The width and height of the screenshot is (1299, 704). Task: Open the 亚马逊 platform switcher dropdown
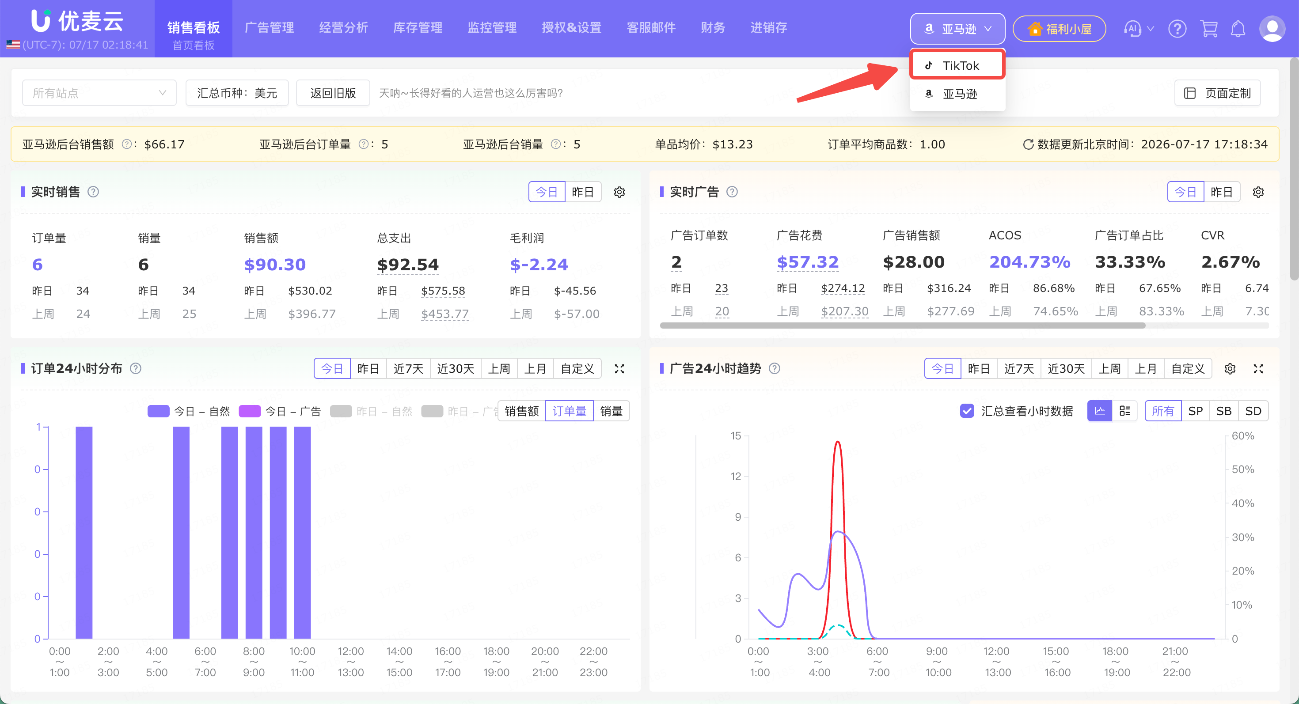tap(957, 29)
